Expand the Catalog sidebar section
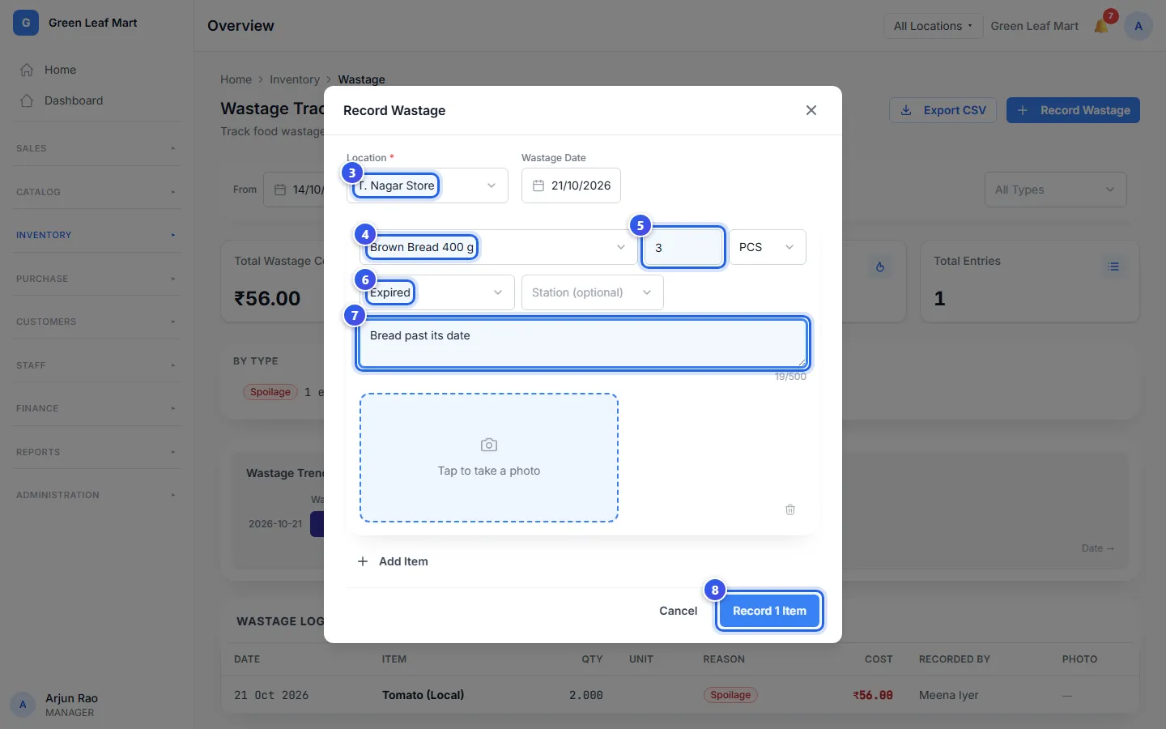This screenshot has width=1166, height=729. coord(97,192)
